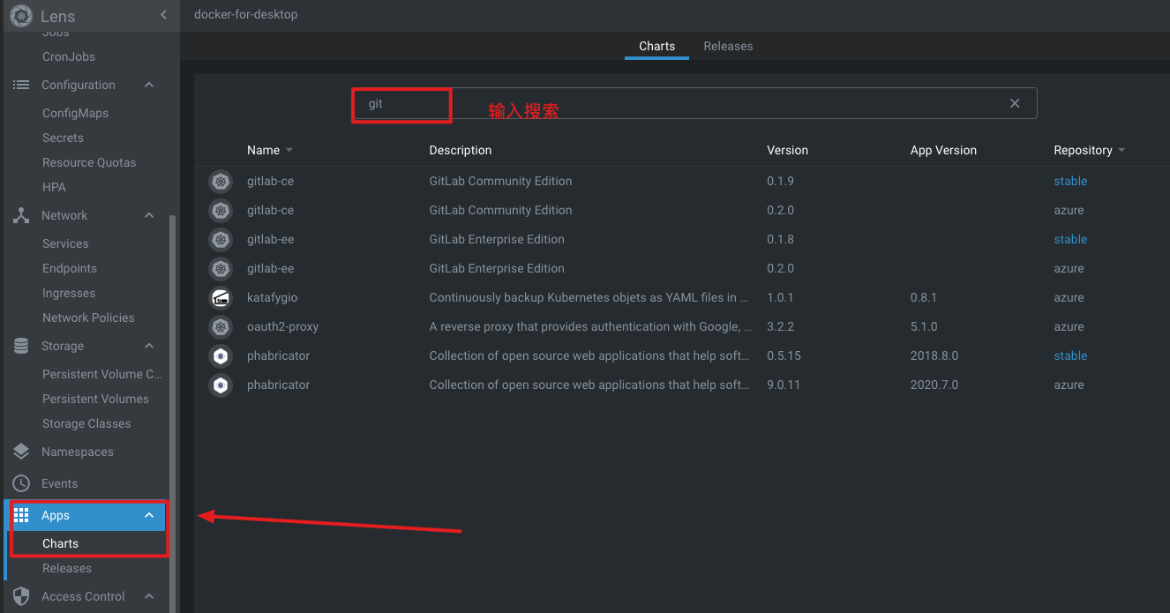Select the GitLab Community Edition 0.2.0 row description
Screen dimensions: 1170x613
pos(500,210)
